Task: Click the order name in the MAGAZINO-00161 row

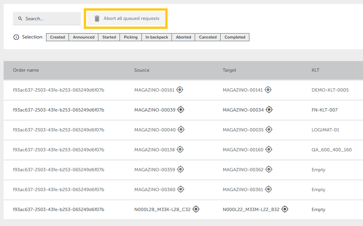Action: click(59, 90)
